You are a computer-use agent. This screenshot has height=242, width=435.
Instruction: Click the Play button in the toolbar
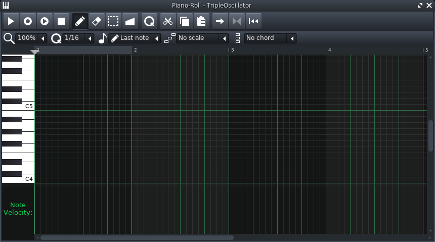coord(11,21)
